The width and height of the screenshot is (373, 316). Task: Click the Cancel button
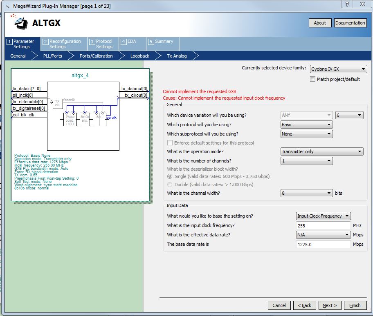[279, 305]
